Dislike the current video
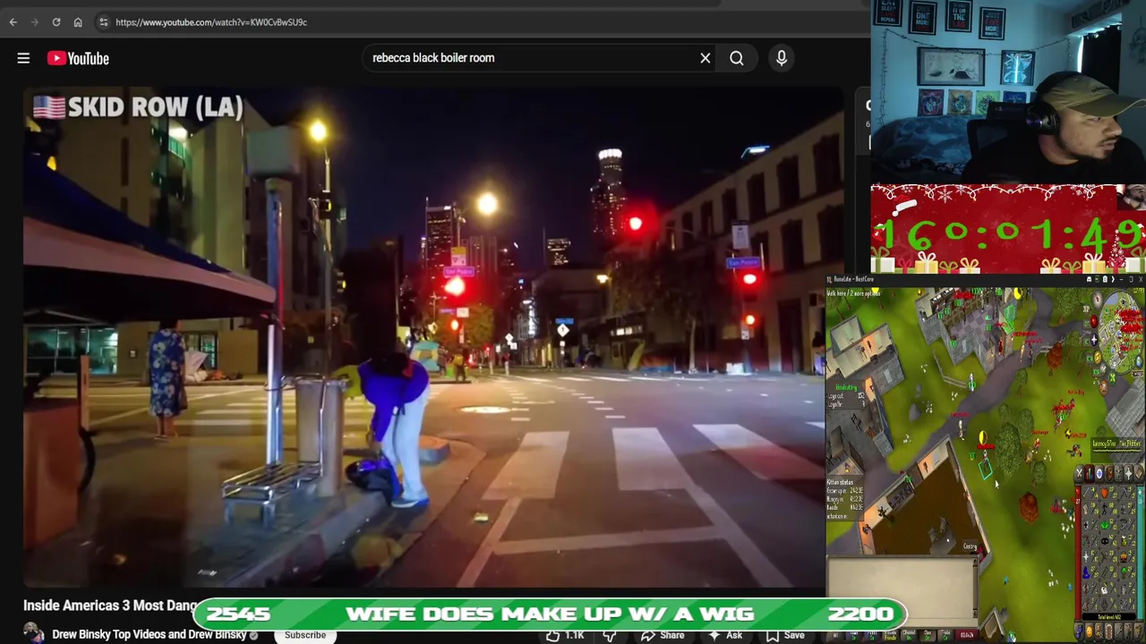The height and width of the screenshot is (644, 1146). click(610, 635)
